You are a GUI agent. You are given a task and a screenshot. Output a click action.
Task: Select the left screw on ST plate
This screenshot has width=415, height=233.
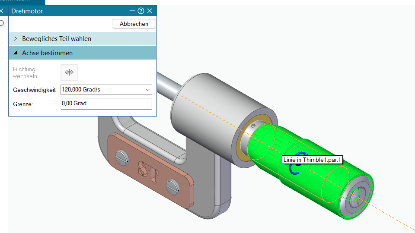pyautogui.click(x=122, y=158)
